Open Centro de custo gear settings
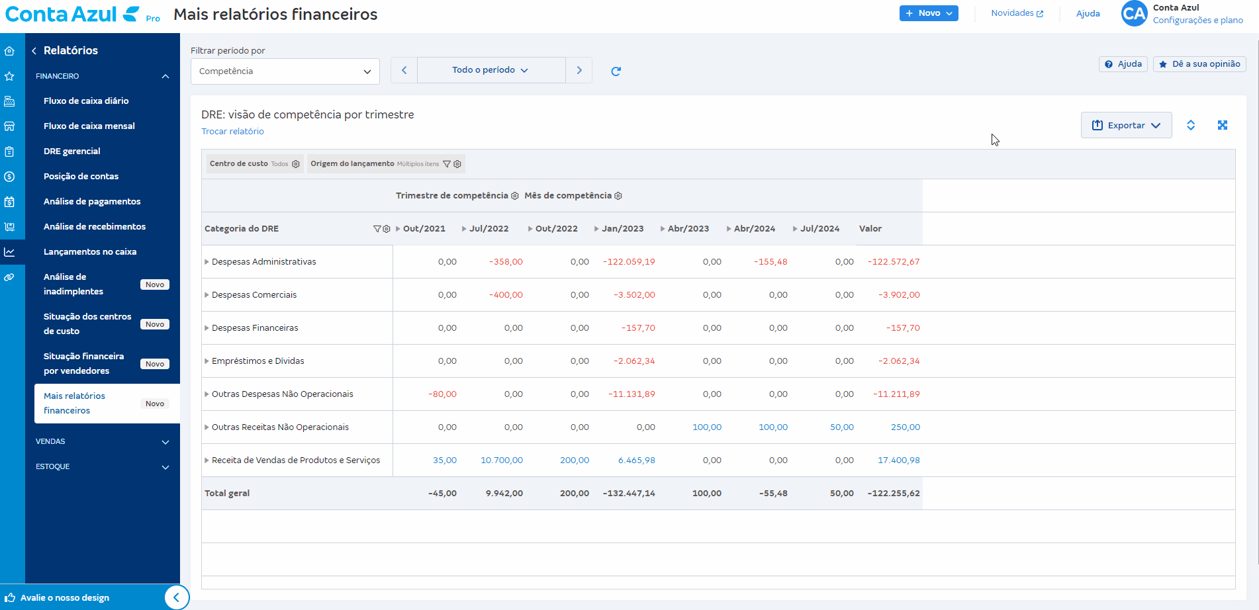1259x610 pixels. 296,164
